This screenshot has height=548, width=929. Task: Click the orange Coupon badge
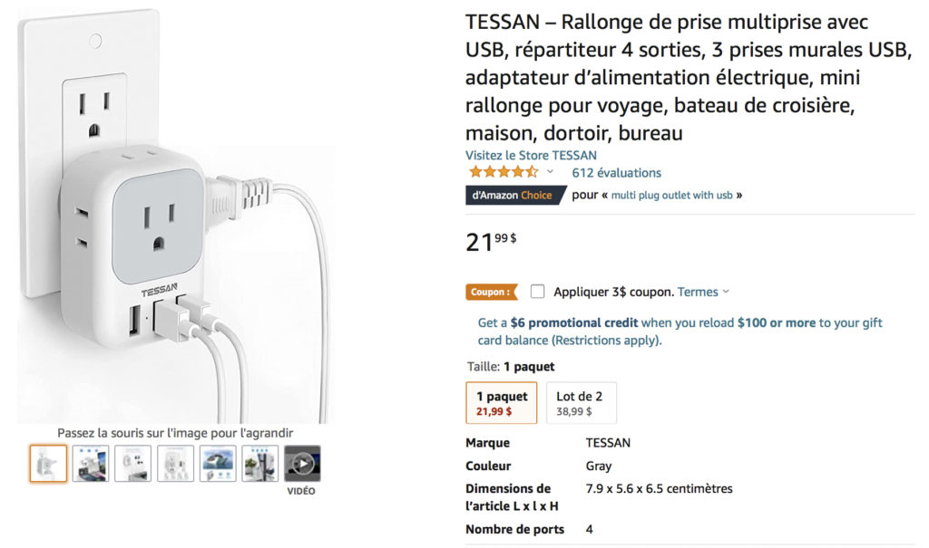(492, 292)
